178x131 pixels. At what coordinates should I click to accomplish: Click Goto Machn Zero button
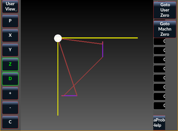[x=165, y=29]
